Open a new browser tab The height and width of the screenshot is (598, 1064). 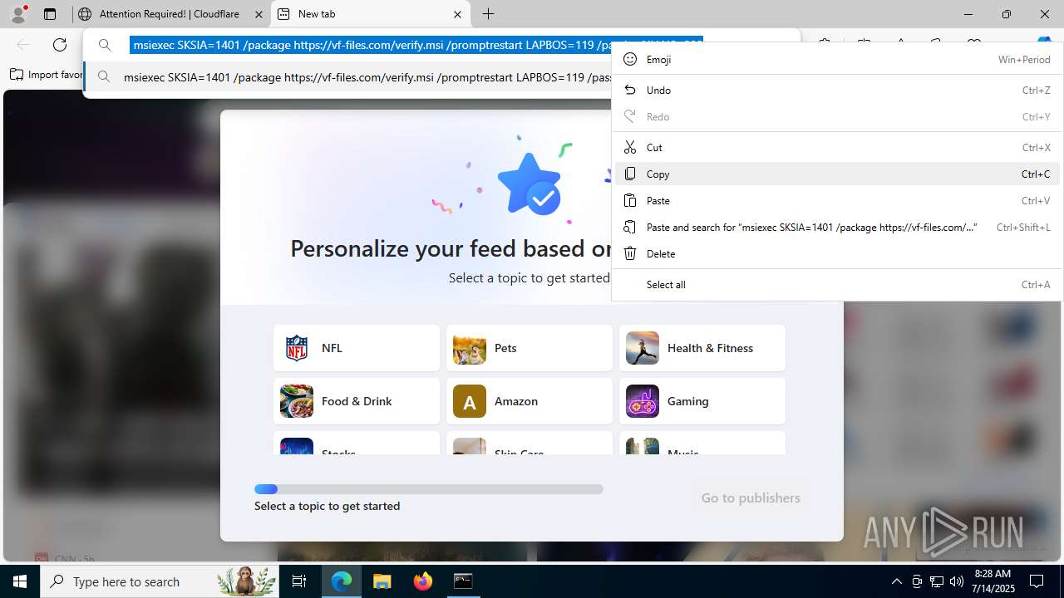[x=489, y=14]
